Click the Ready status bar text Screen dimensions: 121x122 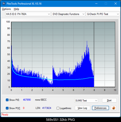pyautogui.click(x=5, y=114)
